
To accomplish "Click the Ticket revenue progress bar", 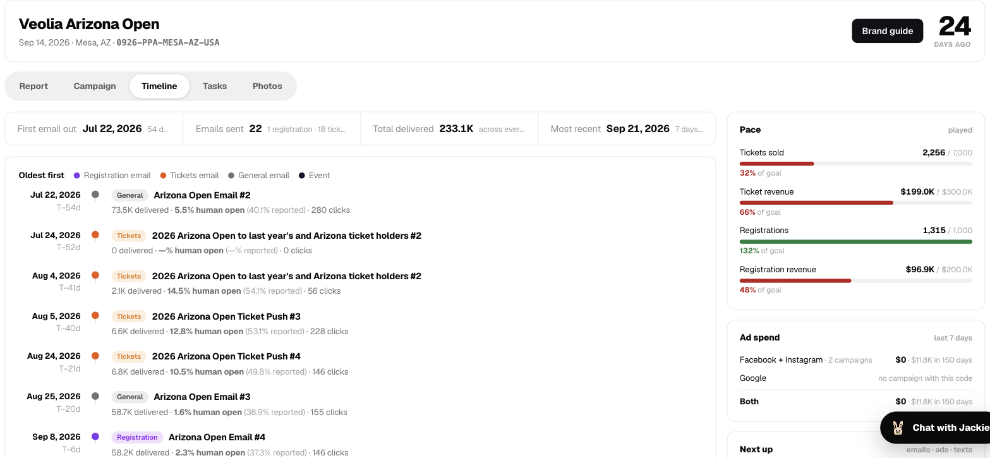I will point(856,203).
